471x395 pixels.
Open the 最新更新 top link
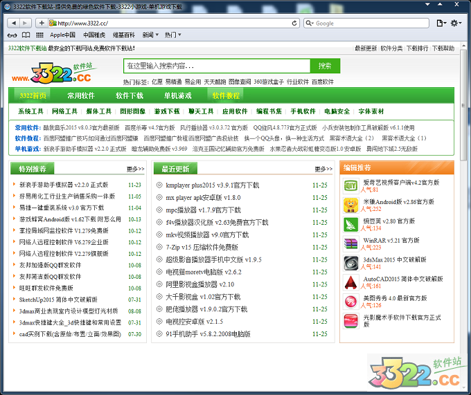[366, 48]
